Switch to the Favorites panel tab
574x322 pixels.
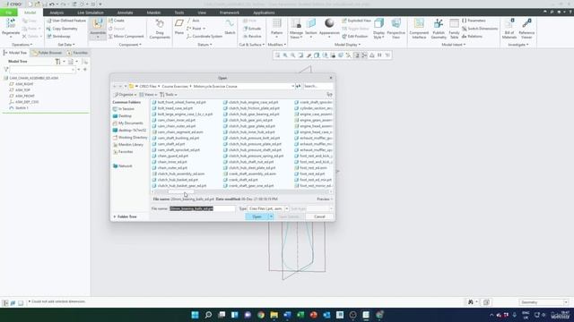point(77,53)
